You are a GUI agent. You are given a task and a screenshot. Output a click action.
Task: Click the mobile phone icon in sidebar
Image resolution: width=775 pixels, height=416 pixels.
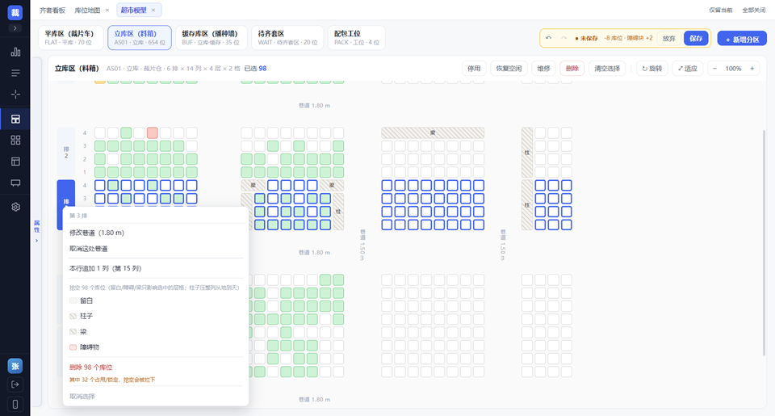pos(15,404)
